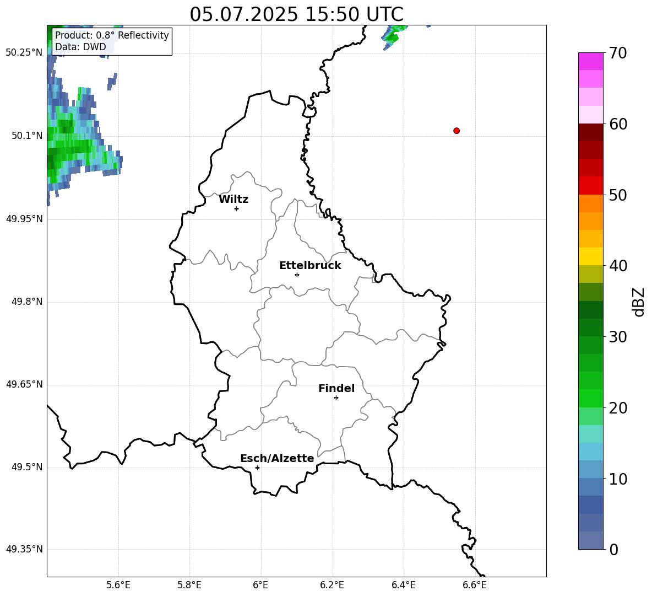The image size is (652, 596).
Task: Click the Product: 0.8° Reflectivity text
Action: [x=112, y=35]
